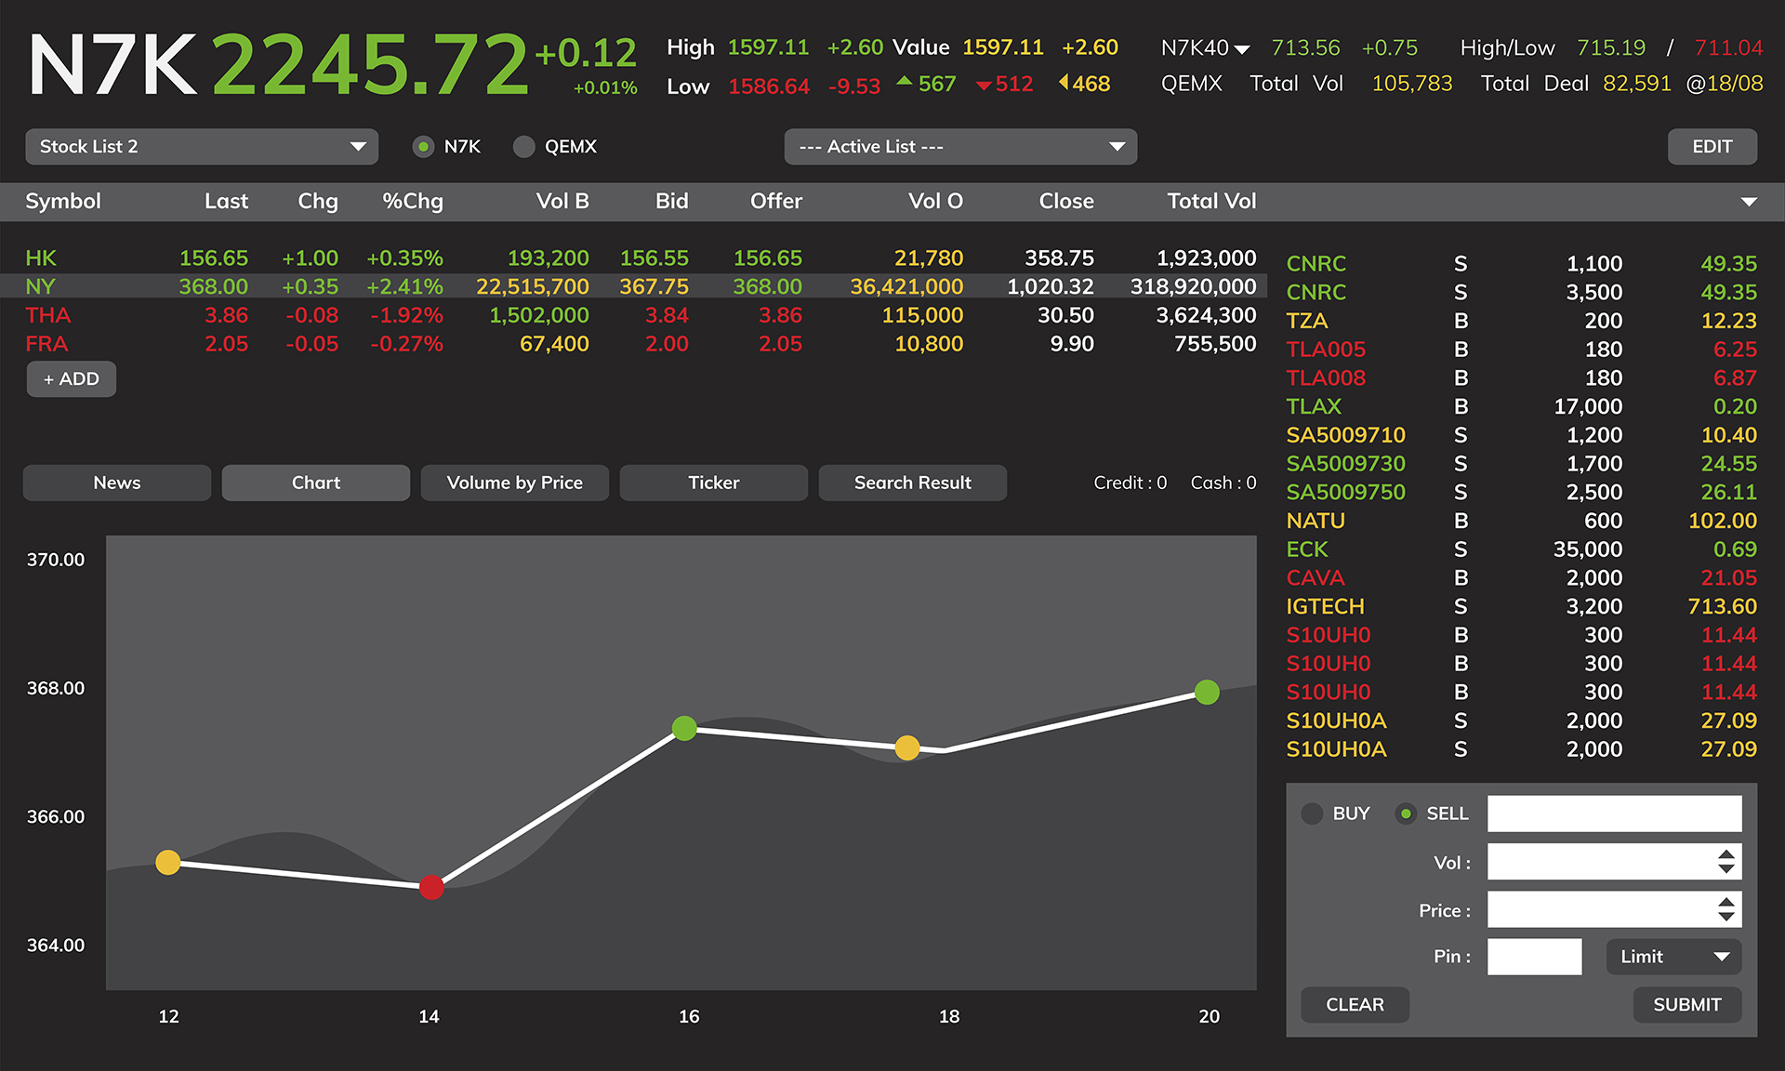1785x1071 pixels.
Task: Click the Vol field stepper arrows
Action: click(x=1725, y=862)
